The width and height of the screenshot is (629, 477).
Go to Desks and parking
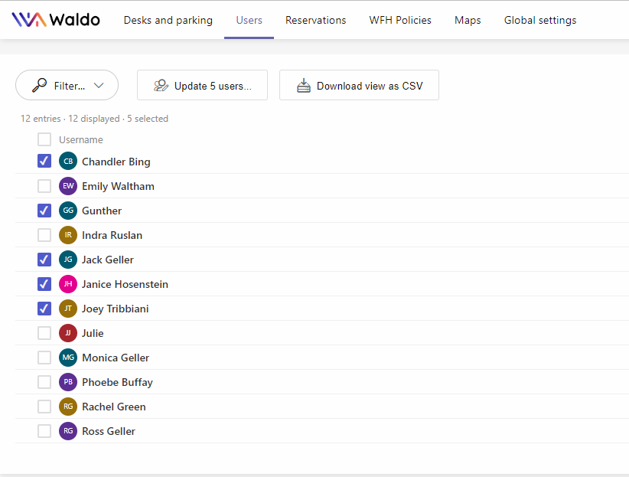[x=168, y=20]
